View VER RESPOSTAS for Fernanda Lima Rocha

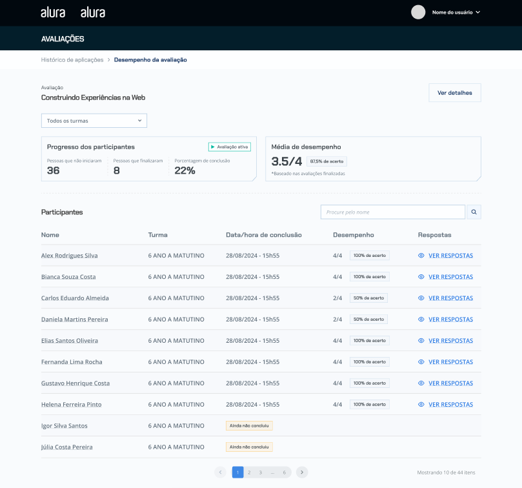coord(451,362)
